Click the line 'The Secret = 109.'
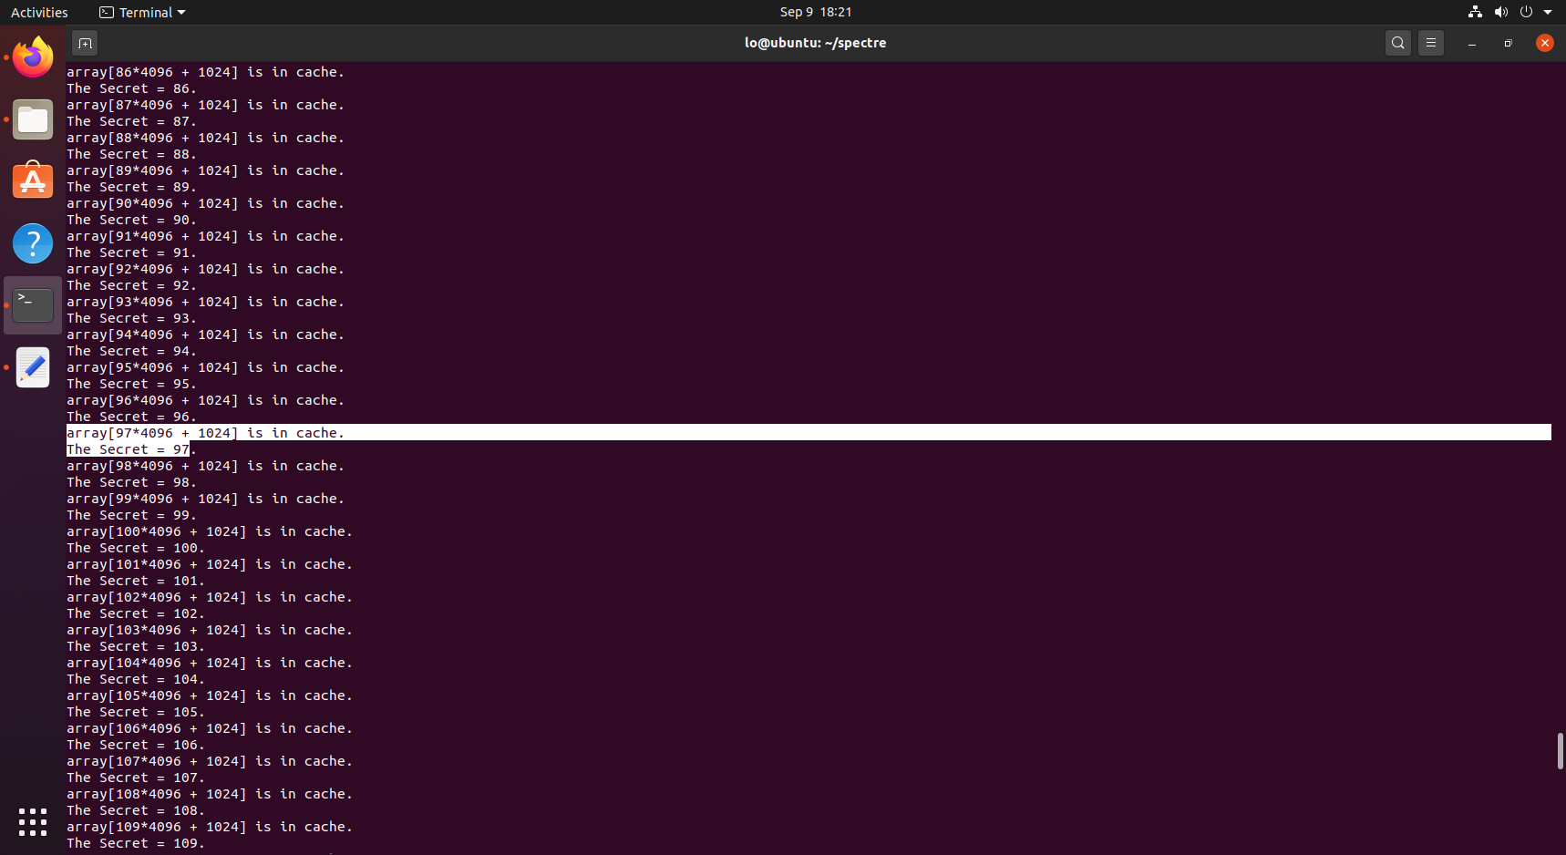 tap(136, 843)
